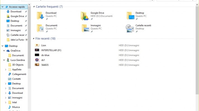The width and height of the screenshot is (199, 111).
Task: Unpin Desktop using its sidebar pin icon
Action: [x=26, y=21]
